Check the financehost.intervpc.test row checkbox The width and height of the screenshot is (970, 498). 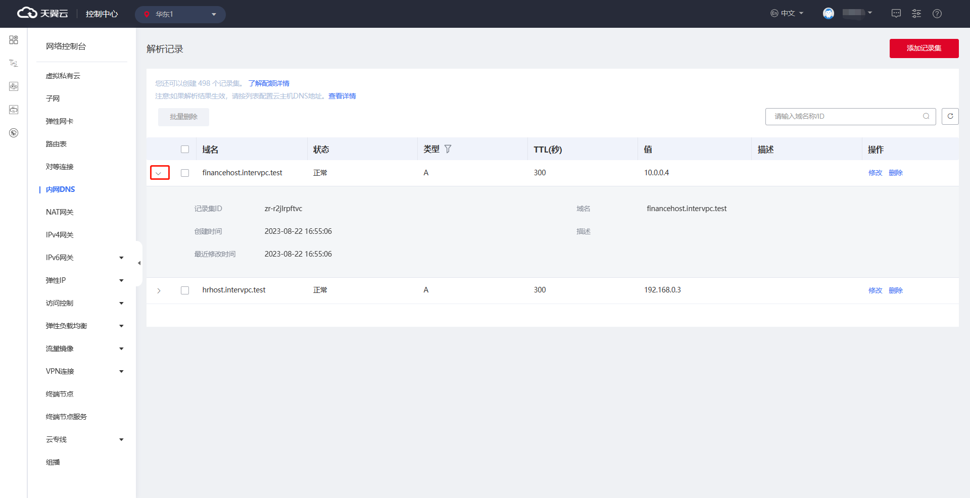pos(185,173)
